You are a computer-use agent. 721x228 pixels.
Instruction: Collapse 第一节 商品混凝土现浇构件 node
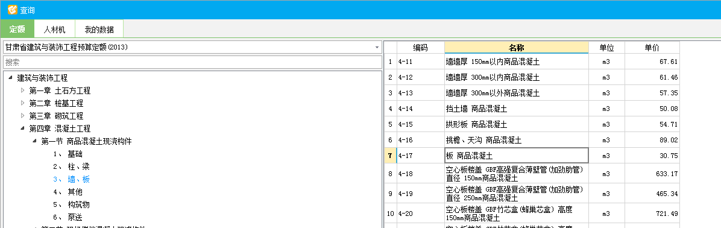[x=34, y=141]
